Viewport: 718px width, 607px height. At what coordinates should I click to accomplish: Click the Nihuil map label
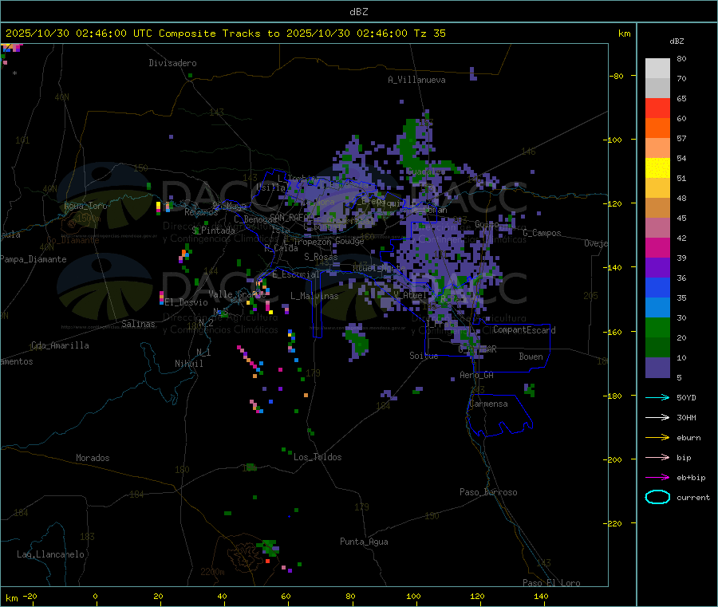188,364
